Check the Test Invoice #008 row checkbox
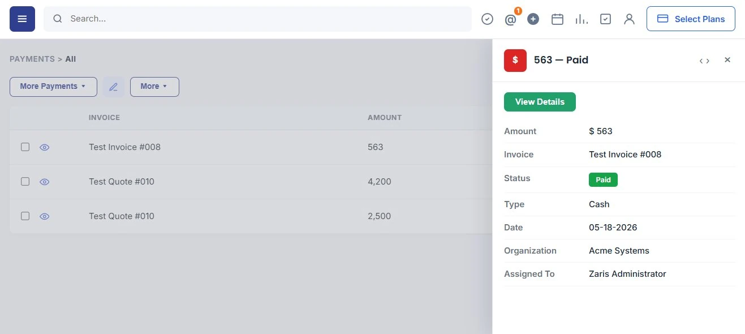Image resolution: width=745 pixels, height=334 pixels. [x=25, y=147]
